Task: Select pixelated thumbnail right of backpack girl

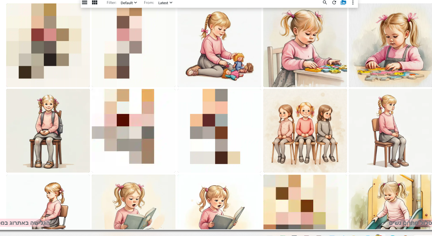Action: tap(134, 131)
